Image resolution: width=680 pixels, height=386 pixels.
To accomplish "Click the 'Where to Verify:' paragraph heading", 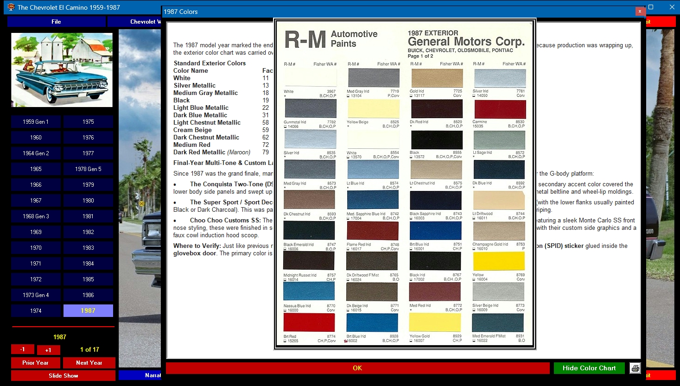I will 197,246.
